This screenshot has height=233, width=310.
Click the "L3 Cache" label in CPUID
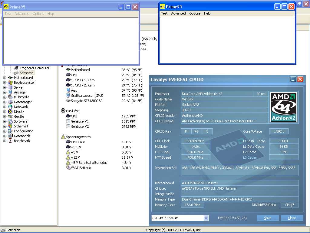(250, 157)
